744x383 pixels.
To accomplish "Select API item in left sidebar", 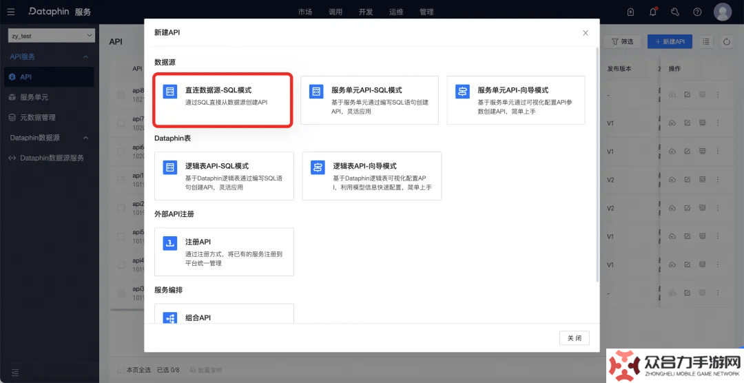I will coord(50,77).
